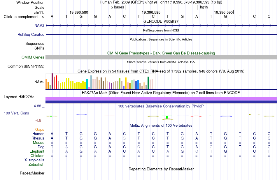Click the 4.88 PhyloP upper limit
The width and height of the screenshot is (277, 180).
37,106
